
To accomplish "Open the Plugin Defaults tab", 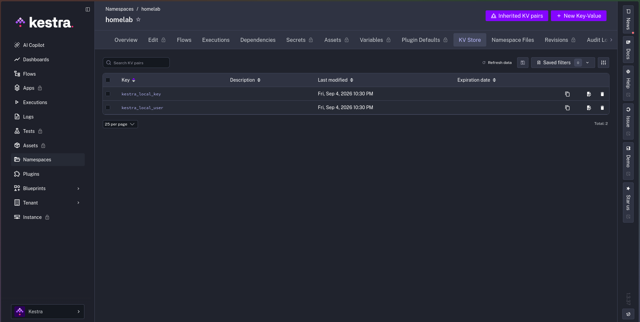I will [x=425, y=40].
